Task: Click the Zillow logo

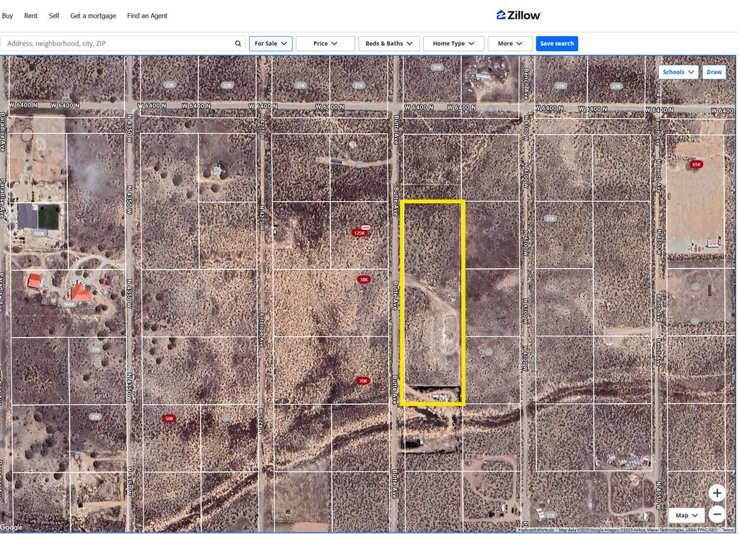Action: click(x=518, y=15)
